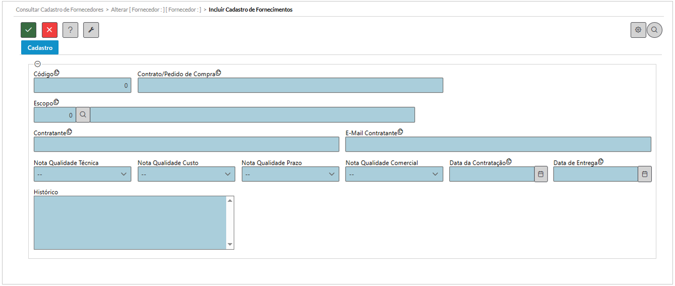Click the round magnifier search icon
This screenshot has height=286, width=675.
click(654, 30)
